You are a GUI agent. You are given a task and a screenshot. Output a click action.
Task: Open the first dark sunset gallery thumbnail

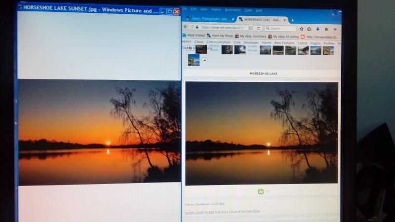point(201,49)
